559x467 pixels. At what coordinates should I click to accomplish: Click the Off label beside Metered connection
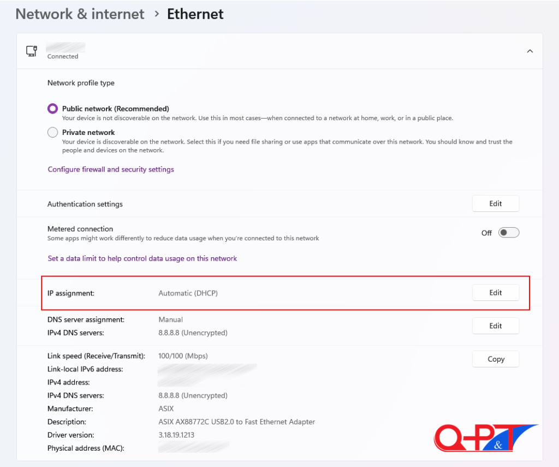pyautogui.click(x=486, y=233)
